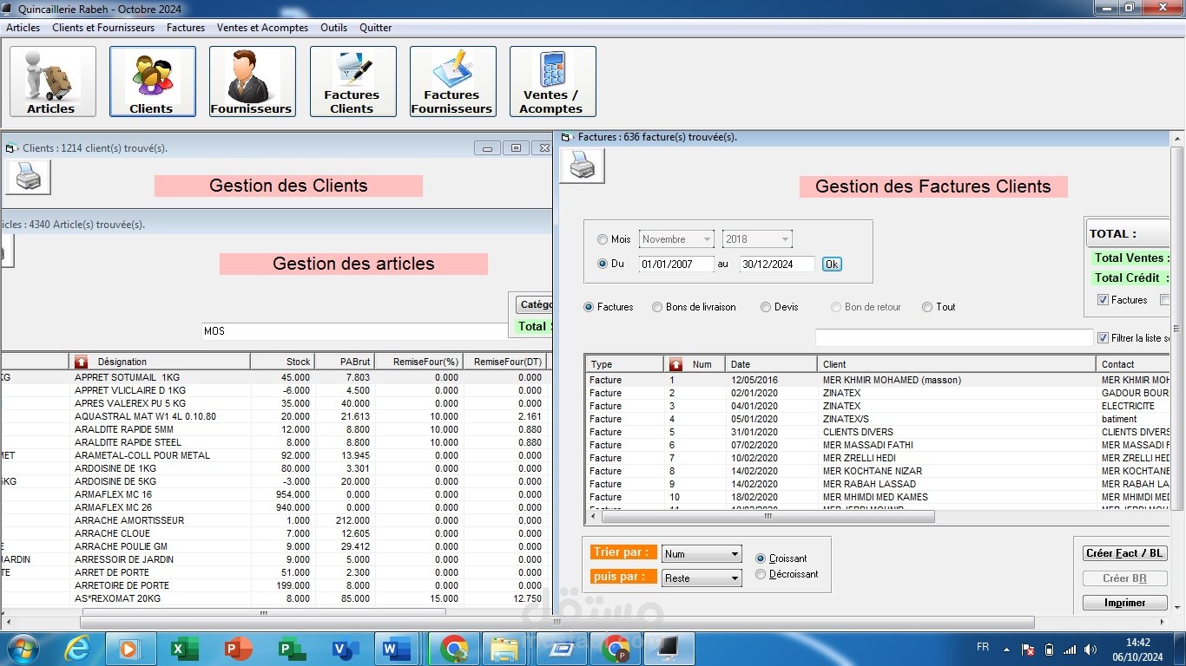Open the Articles module icon
The image size is (1186, 666).
(x=51, y=81)
